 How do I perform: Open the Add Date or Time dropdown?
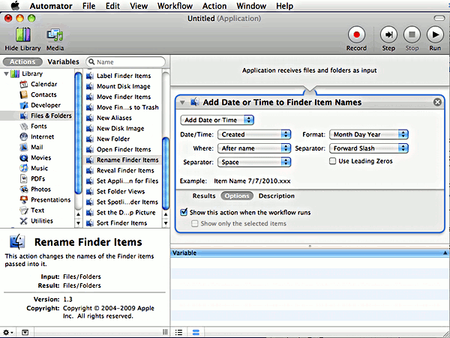click(x=217, y=120)
